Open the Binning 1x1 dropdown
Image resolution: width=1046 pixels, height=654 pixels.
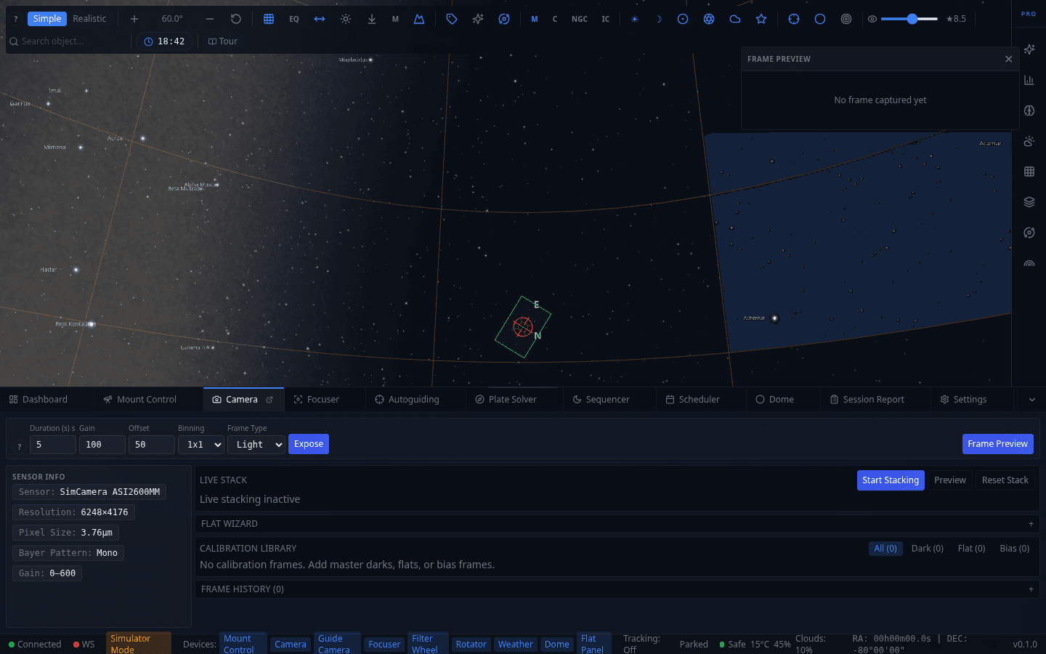pos(201,445)
